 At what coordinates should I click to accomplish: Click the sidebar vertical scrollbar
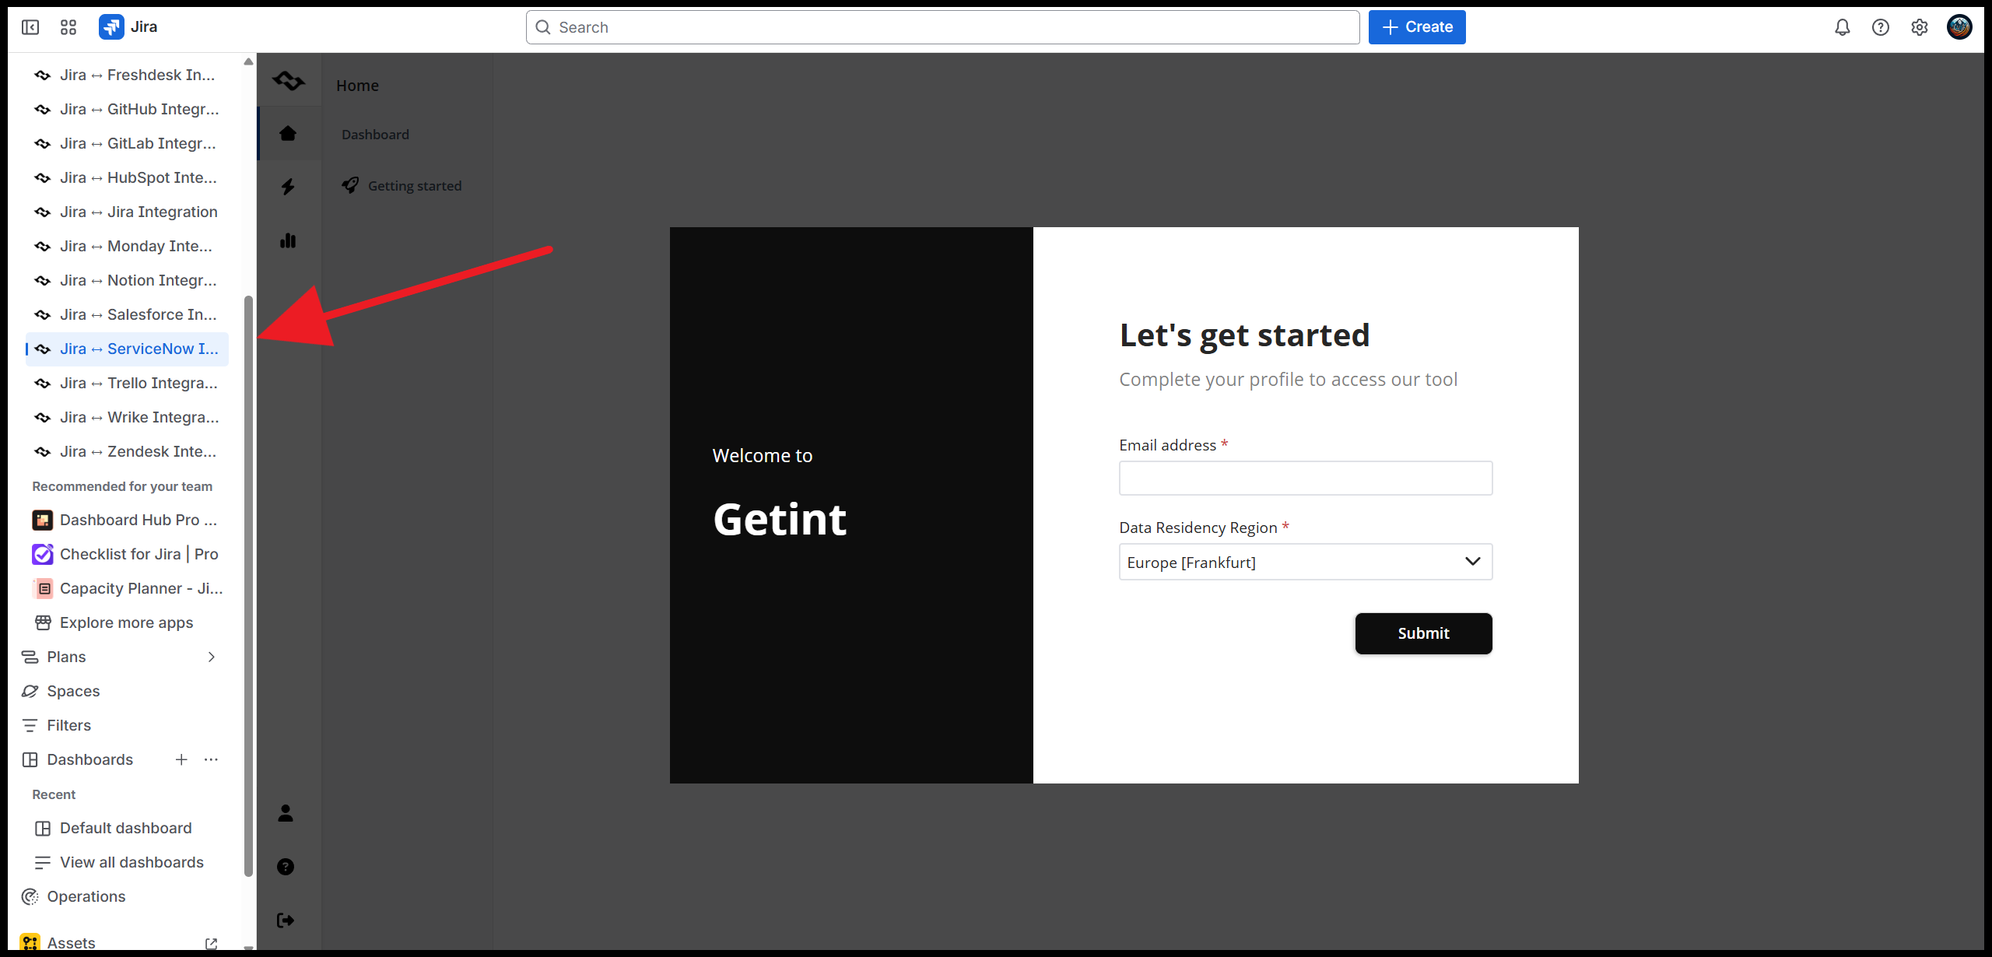pyautogui.click(x=248, y=584)
